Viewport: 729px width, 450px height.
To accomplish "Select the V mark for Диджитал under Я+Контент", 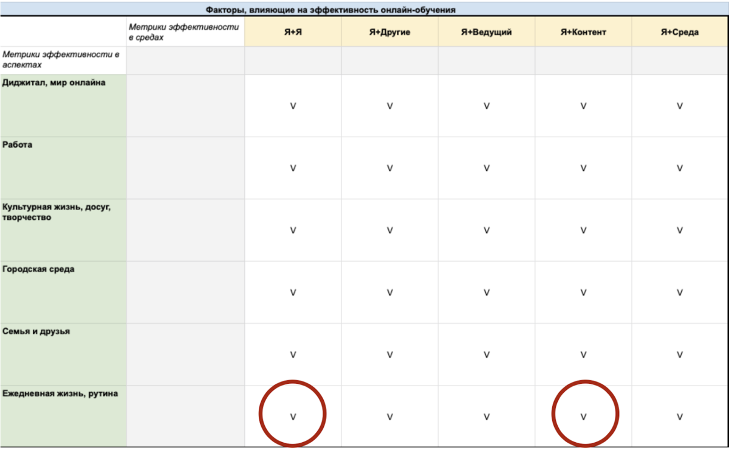I will pos(583,106).
